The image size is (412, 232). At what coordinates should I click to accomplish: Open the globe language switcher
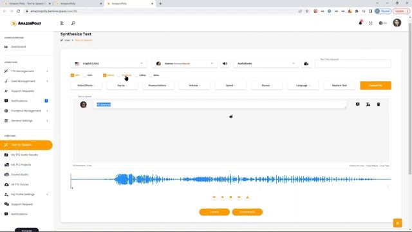point(382,23)
